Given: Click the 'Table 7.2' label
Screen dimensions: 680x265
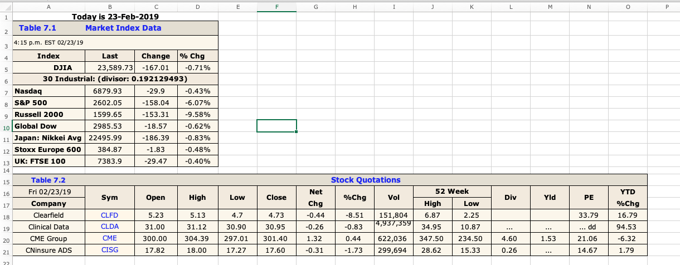Looking at the screenshot, I should (x=48, y=180).
